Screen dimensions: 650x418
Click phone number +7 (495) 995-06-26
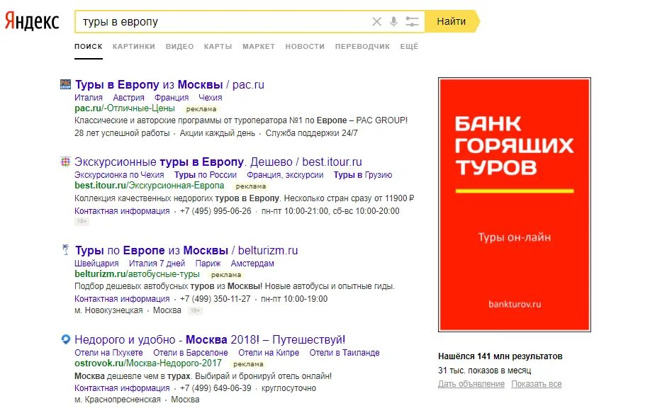pos(215,211)
